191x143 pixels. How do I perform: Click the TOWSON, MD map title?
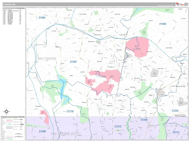(x=9, y=4)
